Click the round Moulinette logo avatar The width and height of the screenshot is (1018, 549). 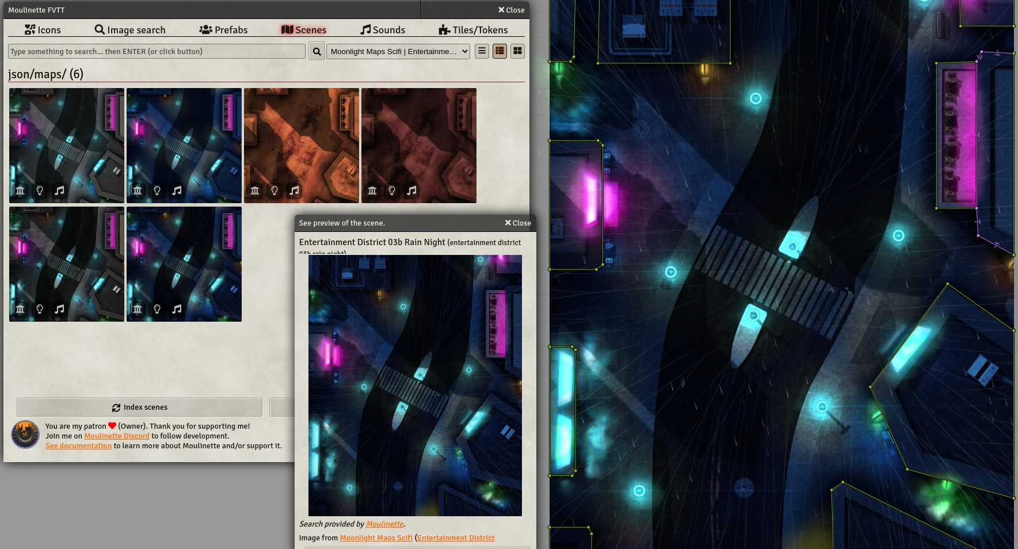click(x=25, y=434)
